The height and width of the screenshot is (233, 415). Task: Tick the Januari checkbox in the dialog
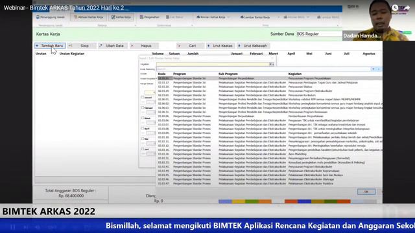pos(143,97)
